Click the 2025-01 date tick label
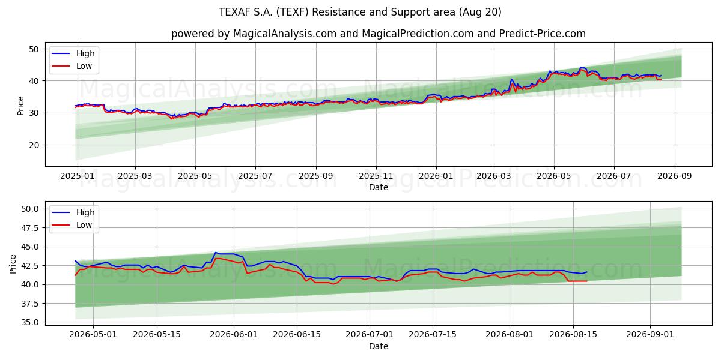 [x=77, y=176]
